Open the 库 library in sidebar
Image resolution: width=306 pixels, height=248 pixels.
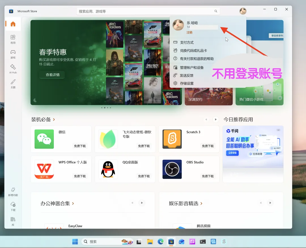[13, 221]
